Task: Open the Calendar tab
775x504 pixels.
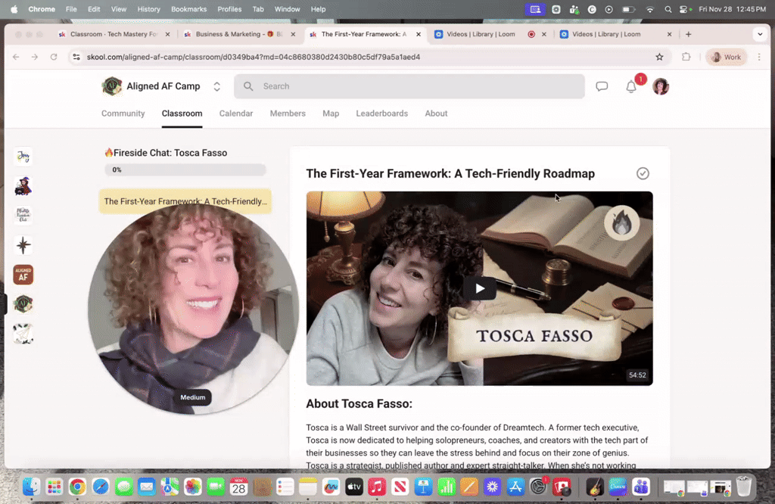Action: tap(236, 114)
